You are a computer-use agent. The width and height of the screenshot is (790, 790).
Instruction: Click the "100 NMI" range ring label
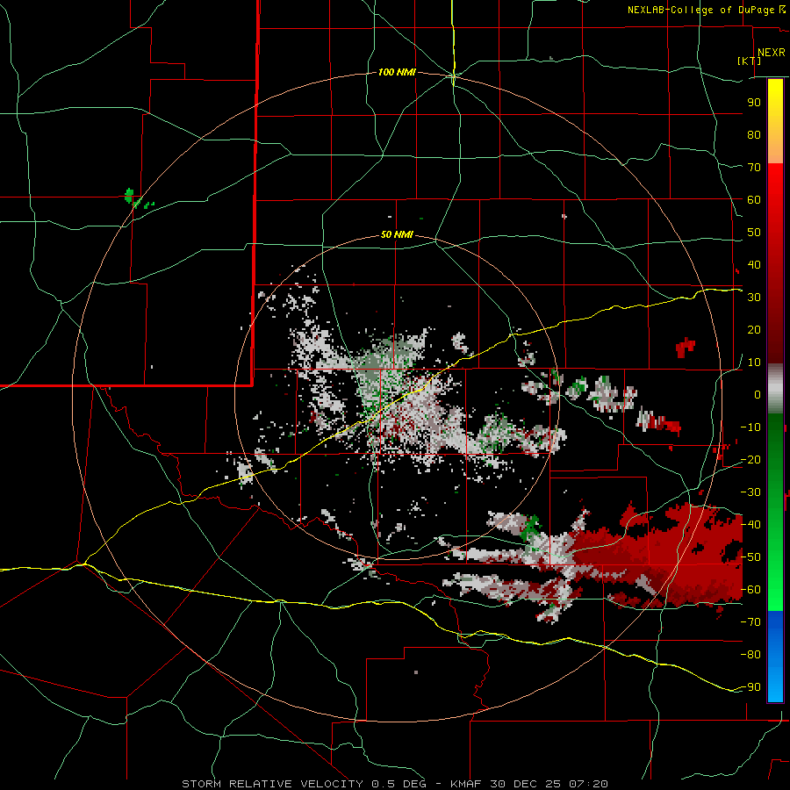point(397,73)
